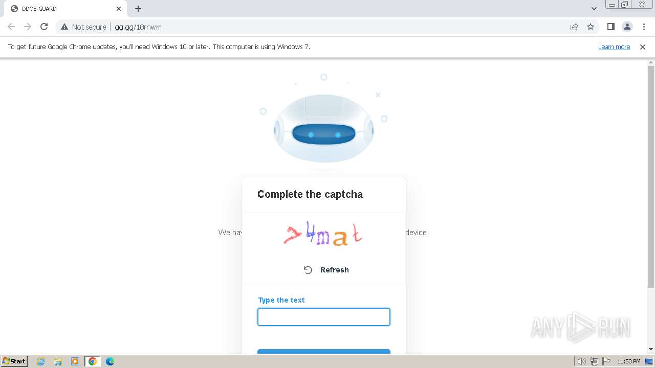
Task: Click the blue submit button
Action: click(x=324, y=351)
